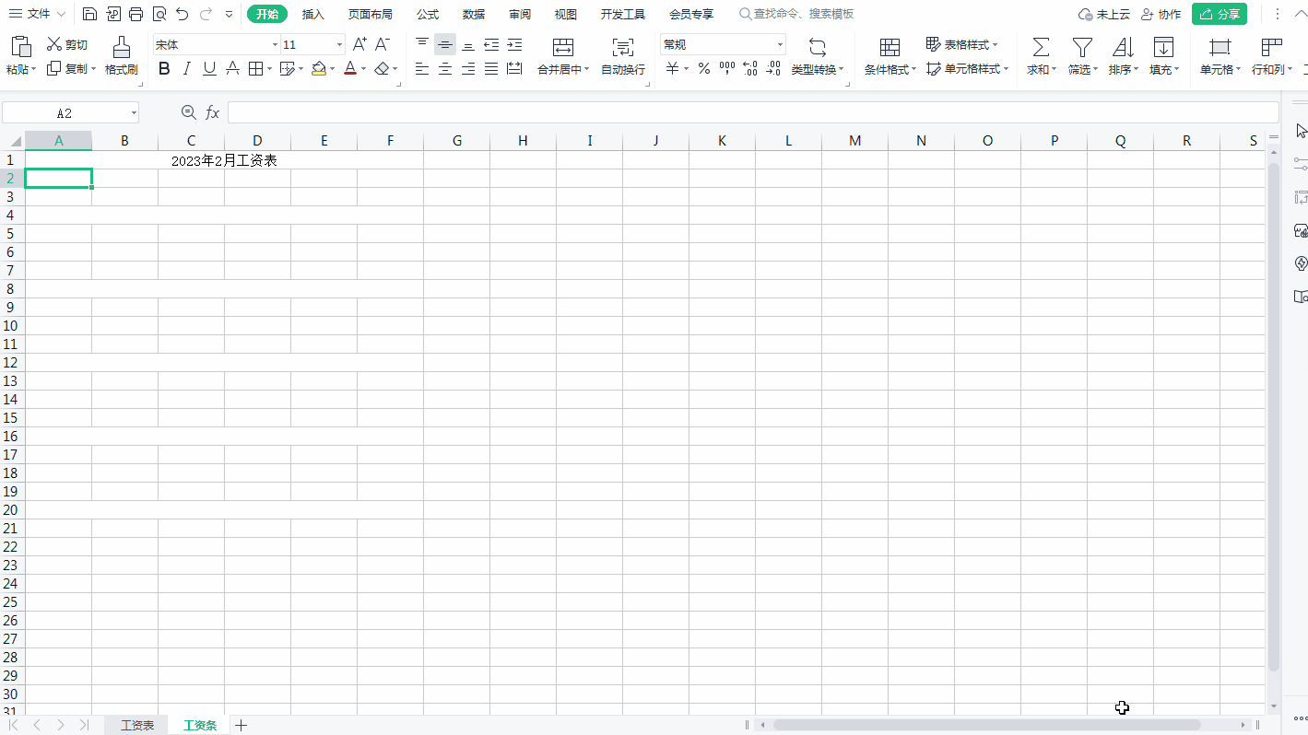The image size is (1308, 735).
Task: Click the Cut (剪切) scissors button
Action: pyautogui.click(x=67, y=44)
